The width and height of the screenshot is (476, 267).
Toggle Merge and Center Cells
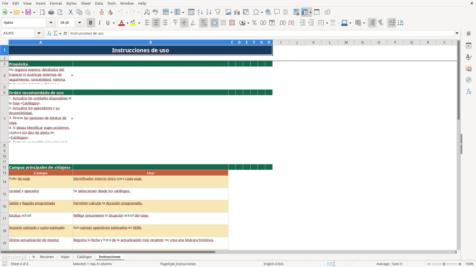click(x=215, y=23)
